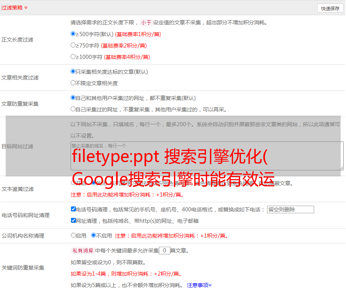The image size is (346, 292).
Task: Select 只采集相关度达标的文章(默认) radio
Action: coord(73,71)
